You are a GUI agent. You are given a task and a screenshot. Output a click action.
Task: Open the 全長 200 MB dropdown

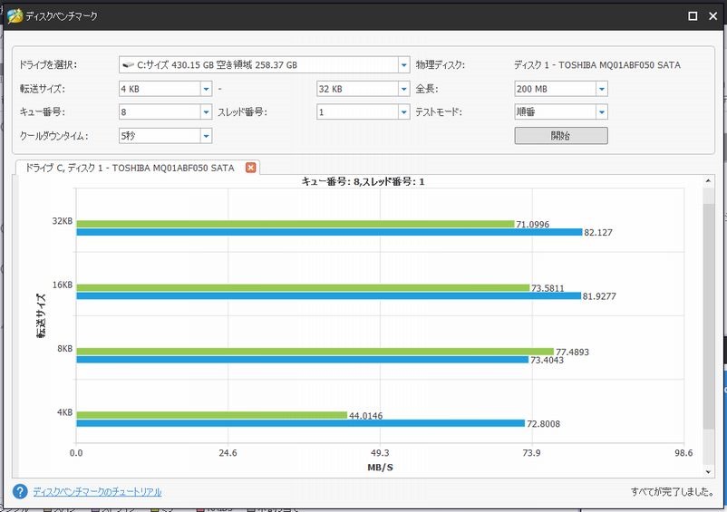coord(601,89)
